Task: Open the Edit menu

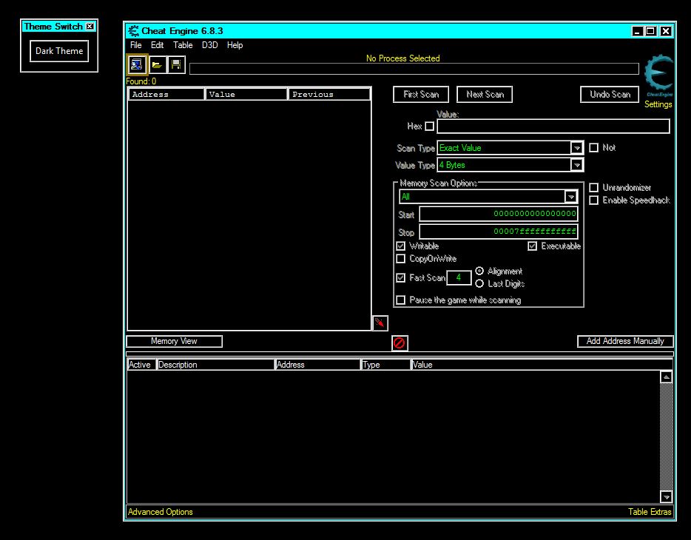Action: tap(158, 45)
